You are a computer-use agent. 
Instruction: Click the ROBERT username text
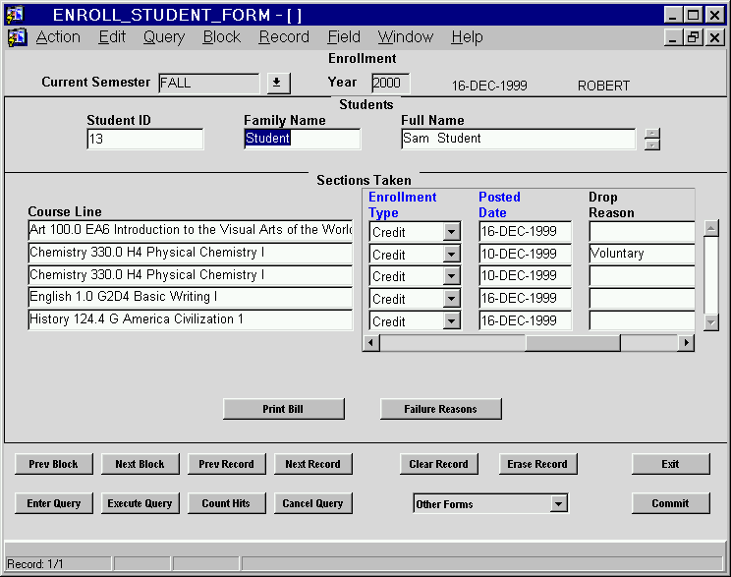(x=603, y=86)
